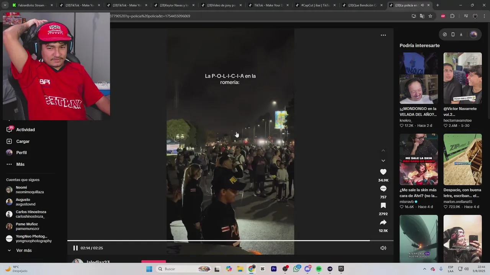Image resolution: width=490 pixels, height=275 pixels.
Task: Open WhatsApp from the taskbar
Action: [296, 269]
